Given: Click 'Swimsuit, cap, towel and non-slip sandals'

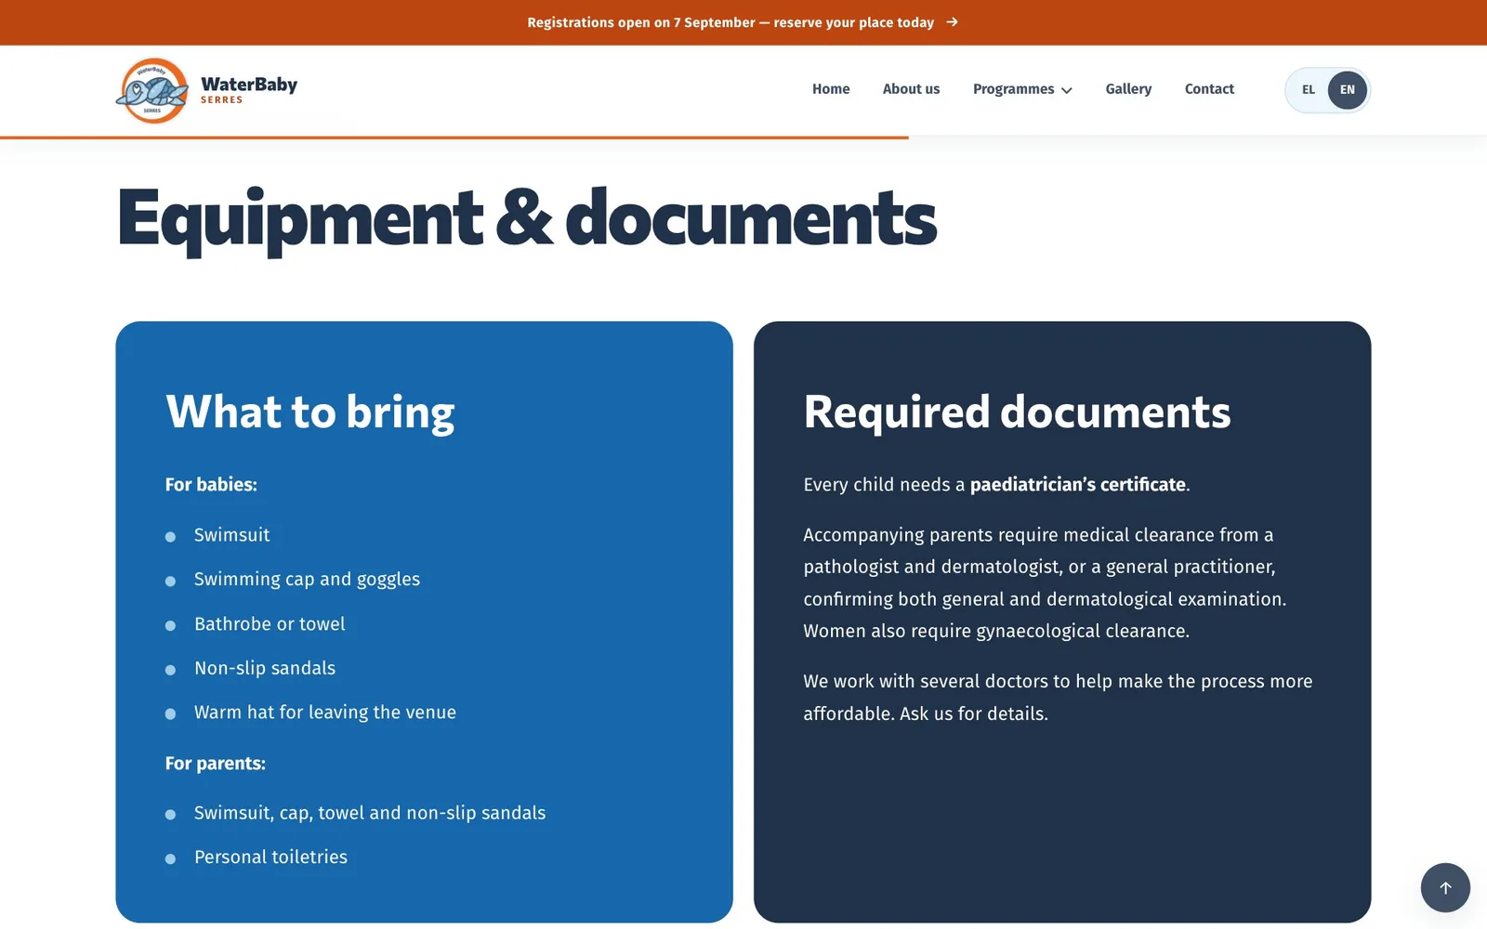Looking at the screenshot, I should tap(370, 813).
